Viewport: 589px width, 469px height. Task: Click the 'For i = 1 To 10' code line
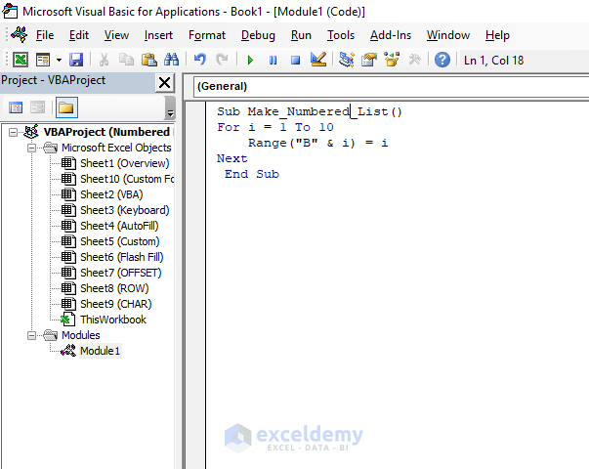coord(275,127)
